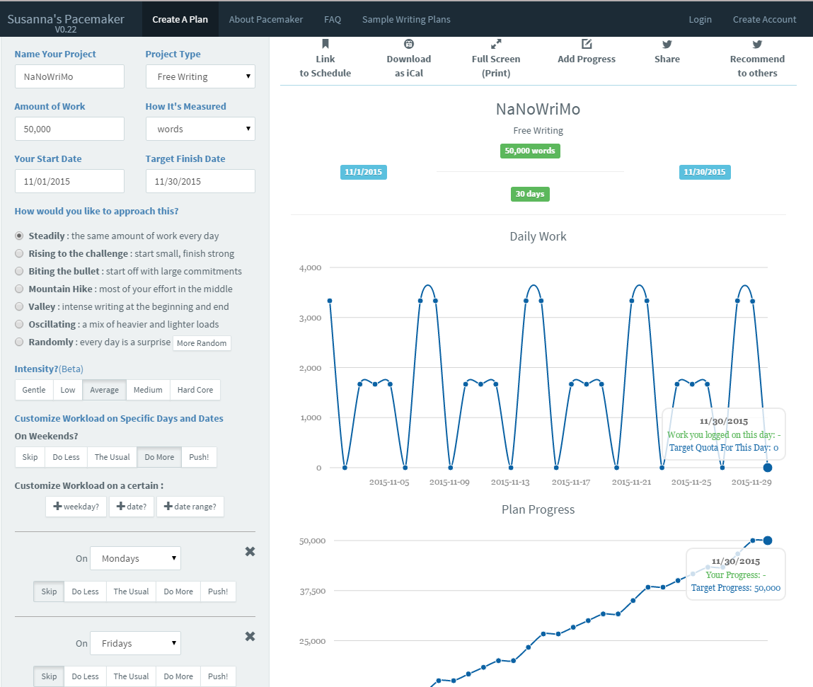The image size is (813, 687).
Task: Select Push! for Mondays
Action: coord(218,591)
